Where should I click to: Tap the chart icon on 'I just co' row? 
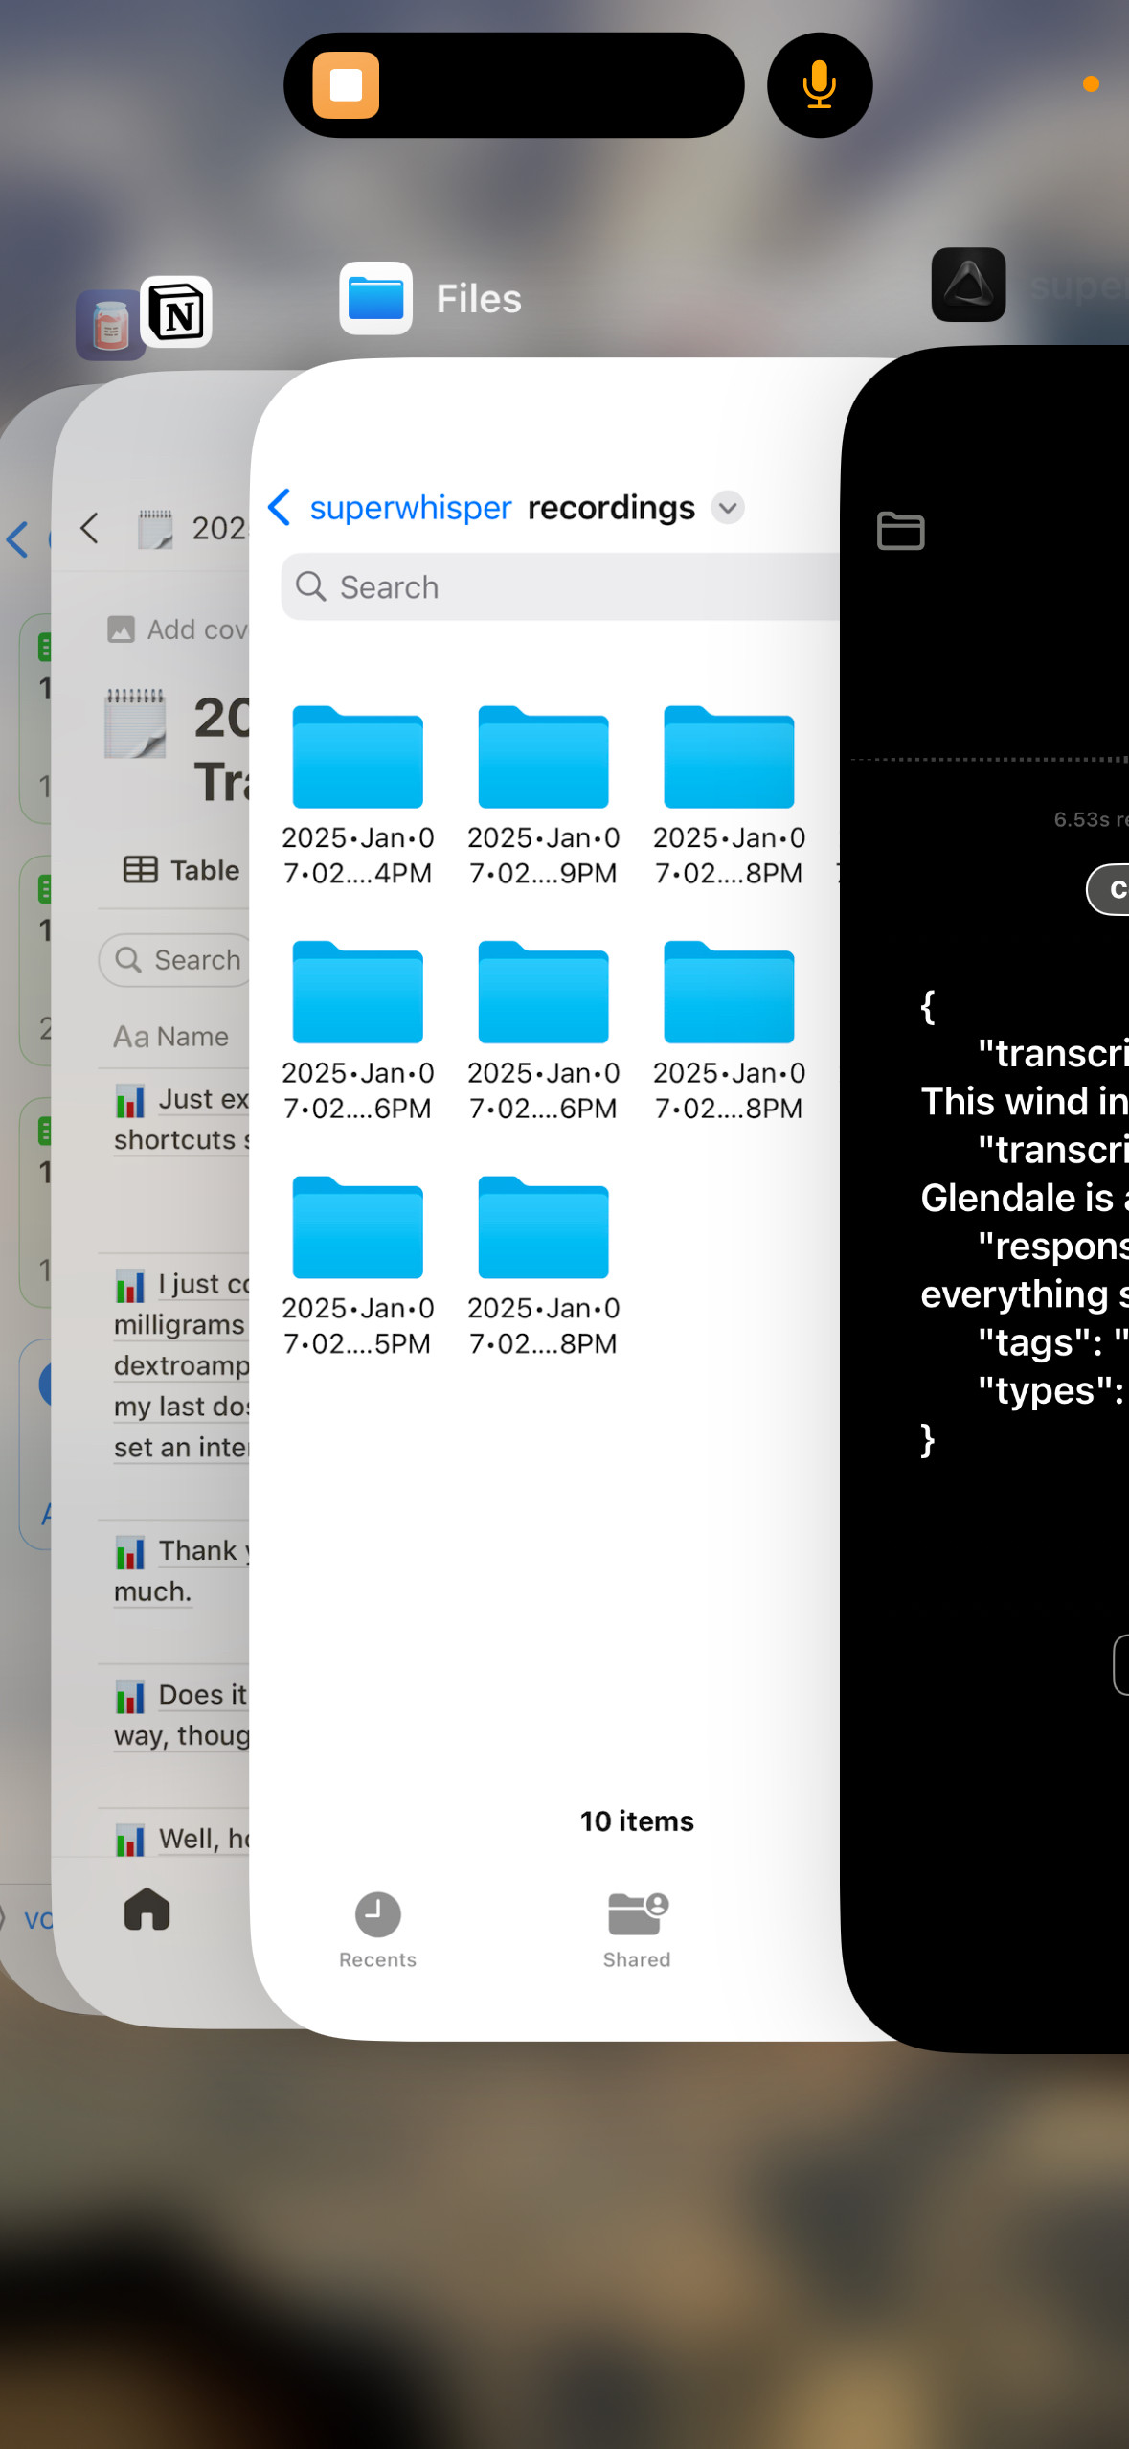[x=130, y=1285]
